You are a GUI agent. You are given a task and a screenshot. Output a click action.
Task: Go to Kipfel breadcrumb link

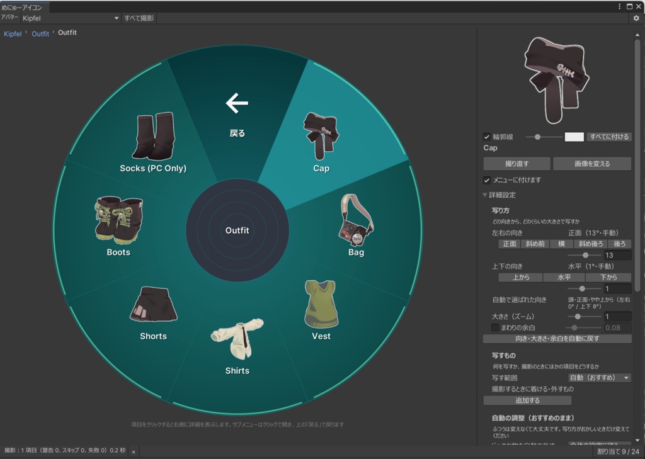pyautogui.click(x=13, y=34)
